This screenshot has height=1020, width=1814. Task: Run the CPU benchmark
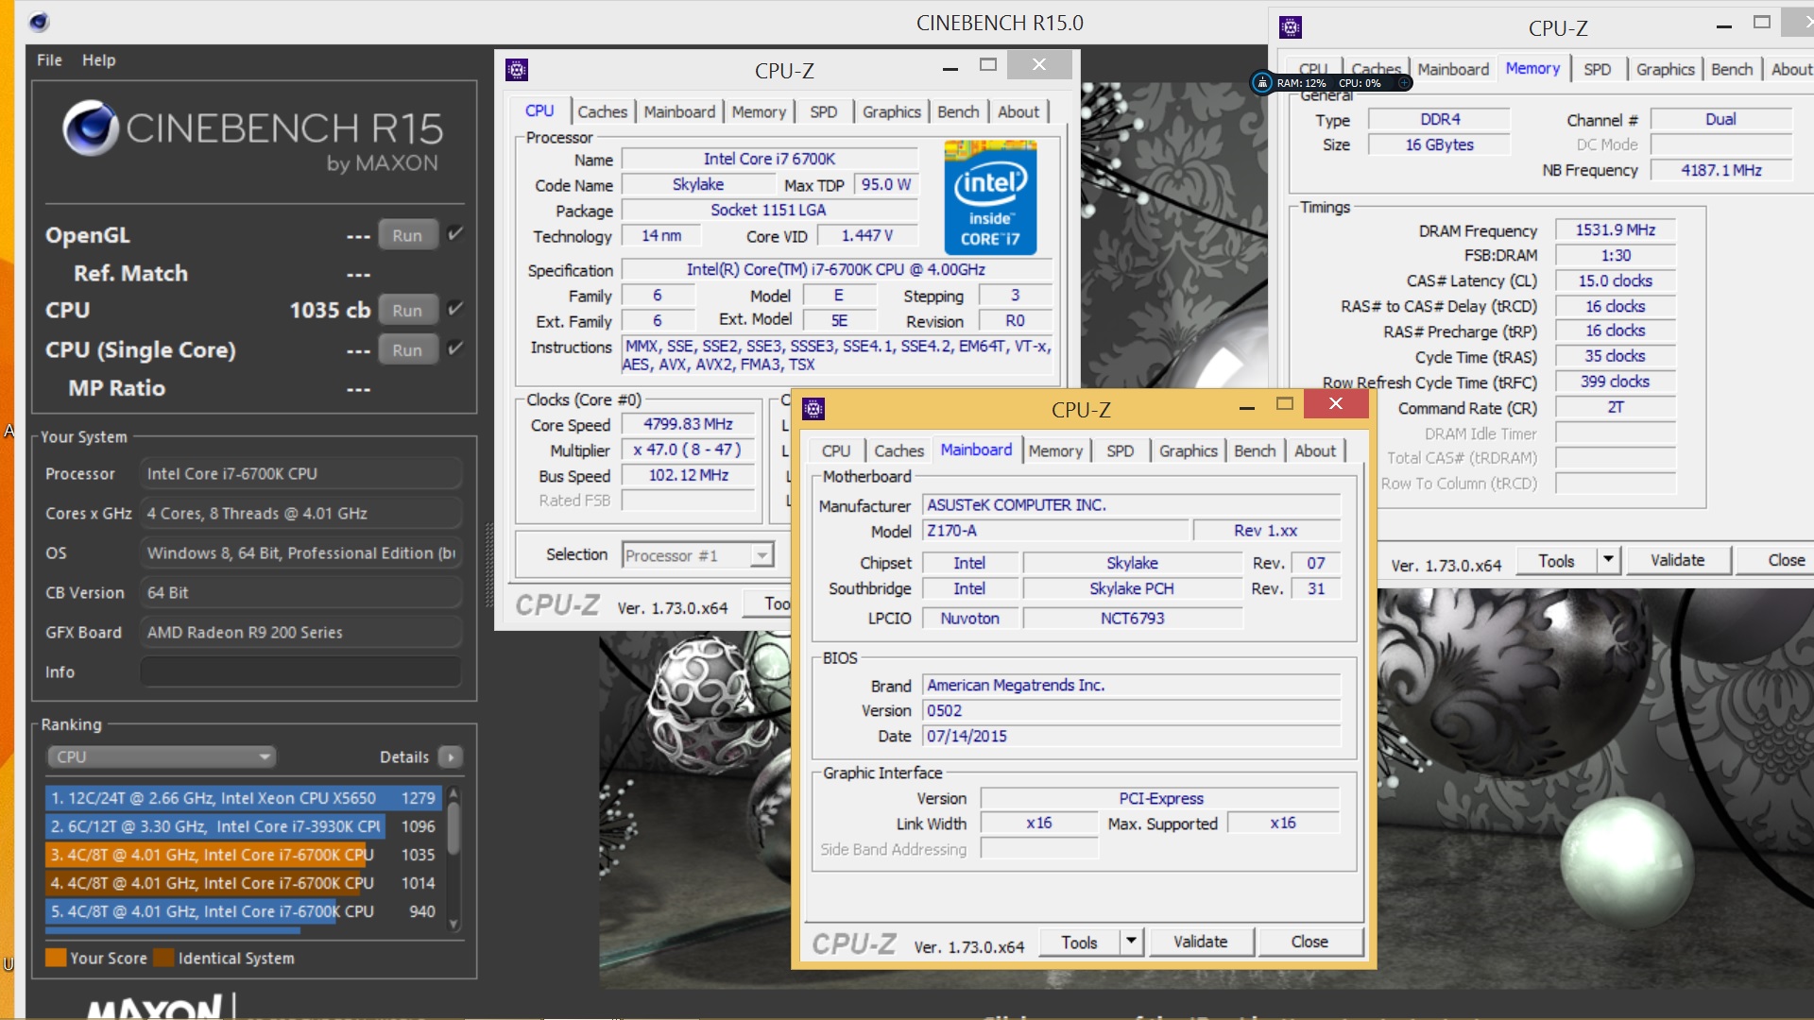click(407, 310)
